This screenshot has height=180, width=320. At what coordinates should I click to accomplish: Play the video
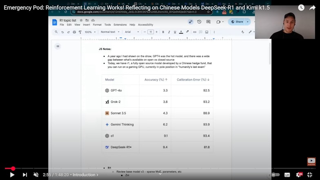[12, 175]
